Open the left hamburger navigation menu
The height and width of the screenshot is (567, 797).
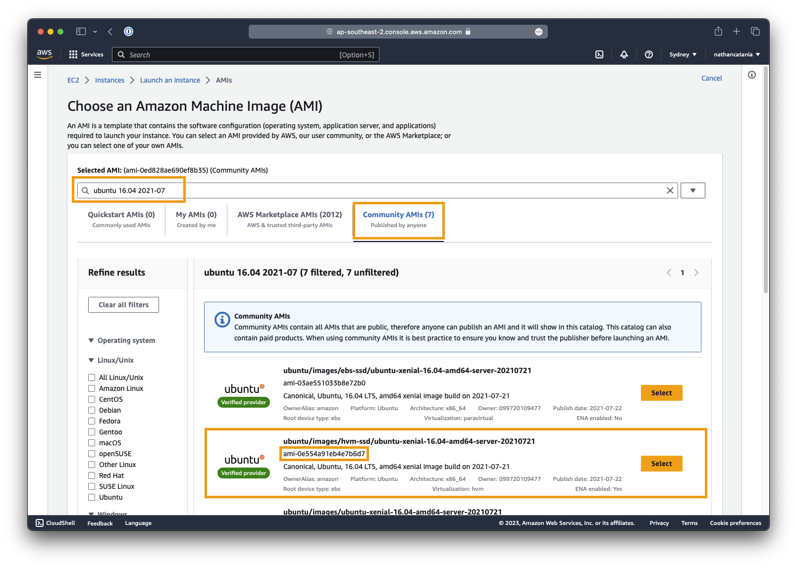click(x=38, y=75)
